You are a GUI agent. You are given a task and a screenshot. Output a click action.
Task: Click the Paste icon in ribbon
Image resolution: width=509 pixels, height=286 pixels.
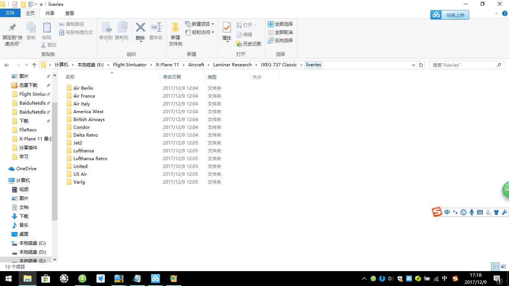[47, 31]
